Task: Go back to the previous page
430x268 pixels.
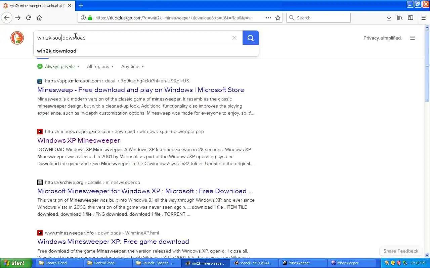Action: coord(7,18)
